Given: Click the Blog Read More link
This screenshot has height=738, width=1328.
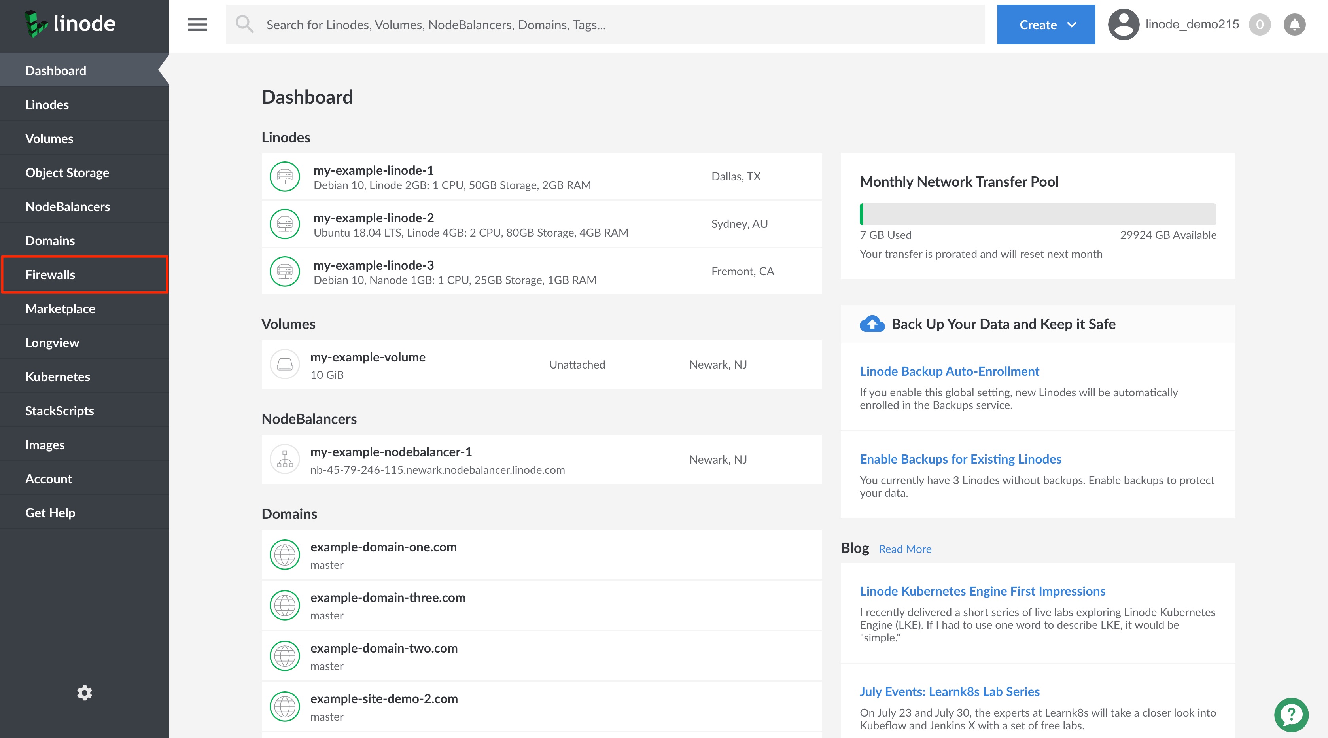Looking at the screenshot, I should click(x=905, y=549).
